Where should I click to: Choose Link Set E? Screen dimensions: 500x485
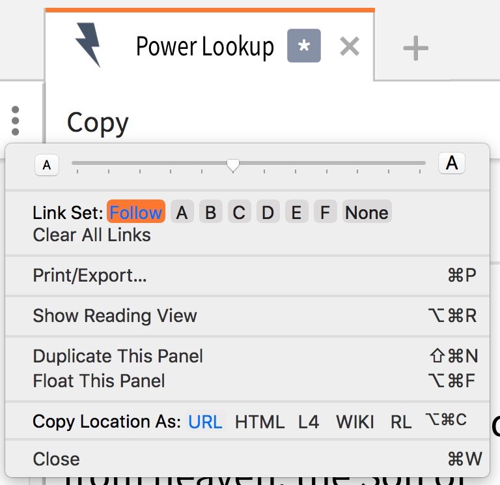pos(297,212)
